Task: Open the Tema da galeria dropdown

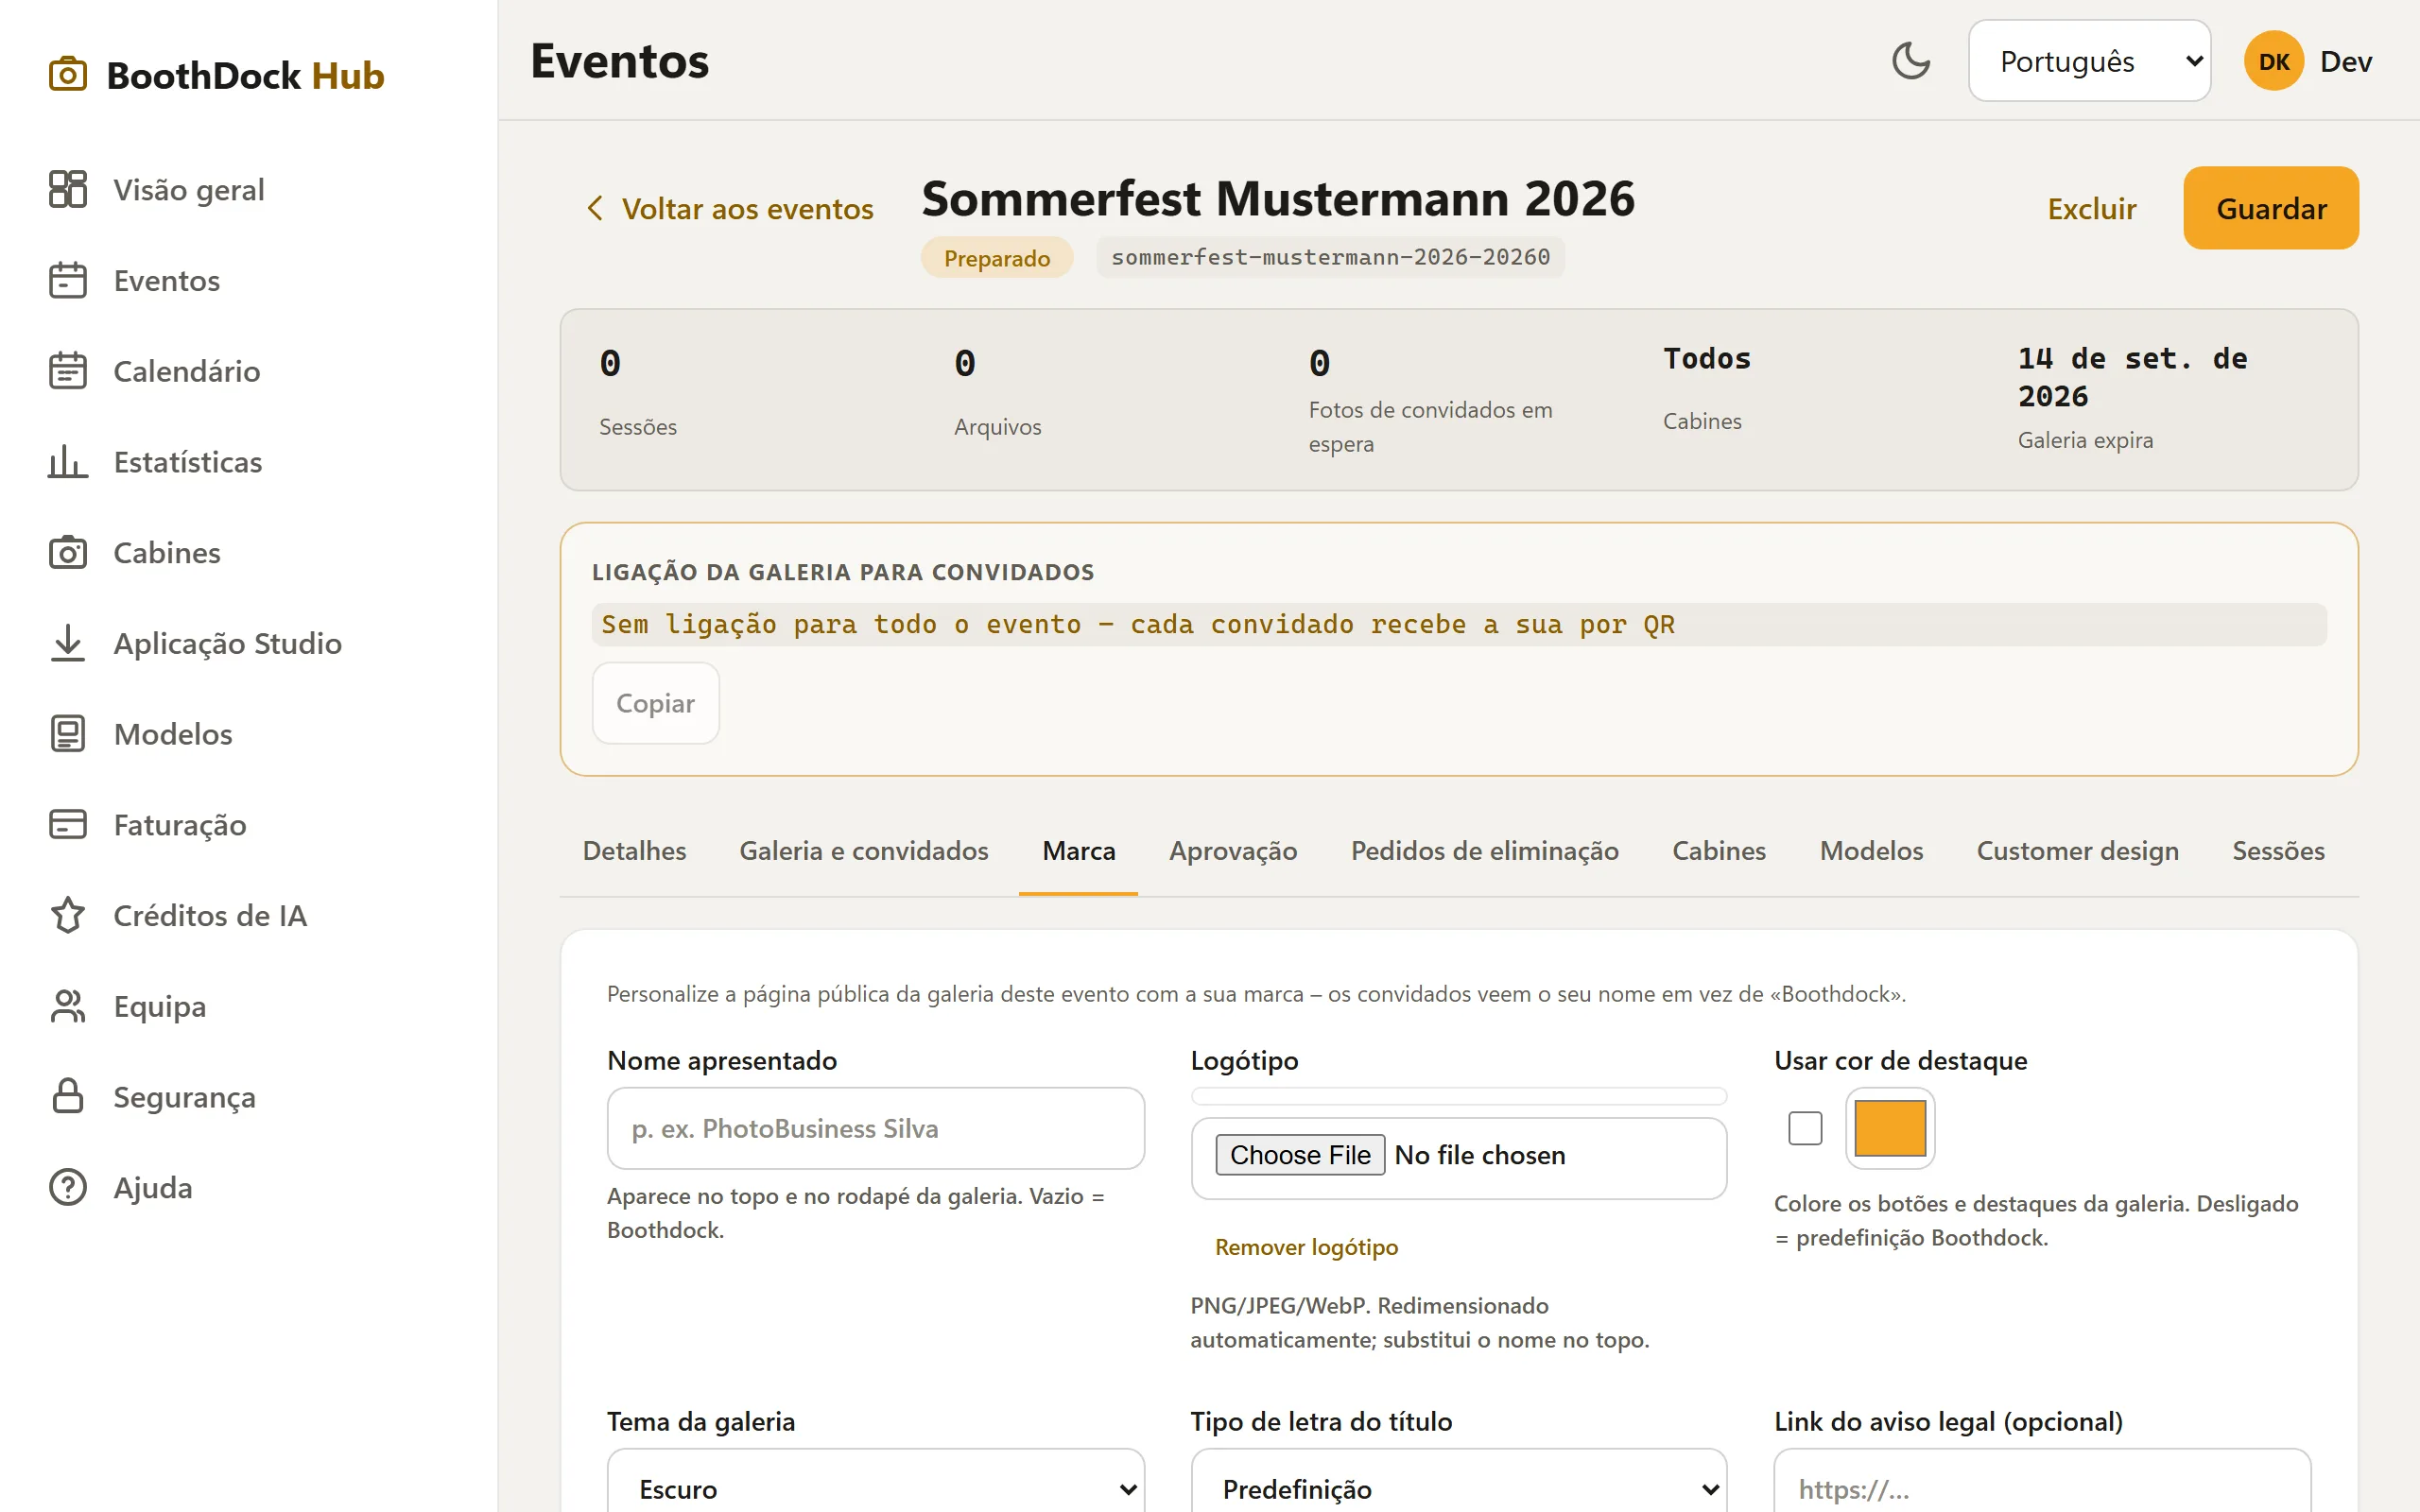Action: [x=875, y=1487]
